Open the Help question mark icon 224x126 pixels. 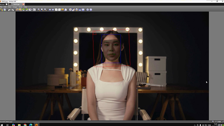[x=91, y=10]
